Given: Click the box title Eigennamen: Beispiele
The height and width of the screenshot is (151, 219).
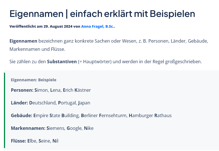Looking at the screenshot, I should [x=34, y=80].
